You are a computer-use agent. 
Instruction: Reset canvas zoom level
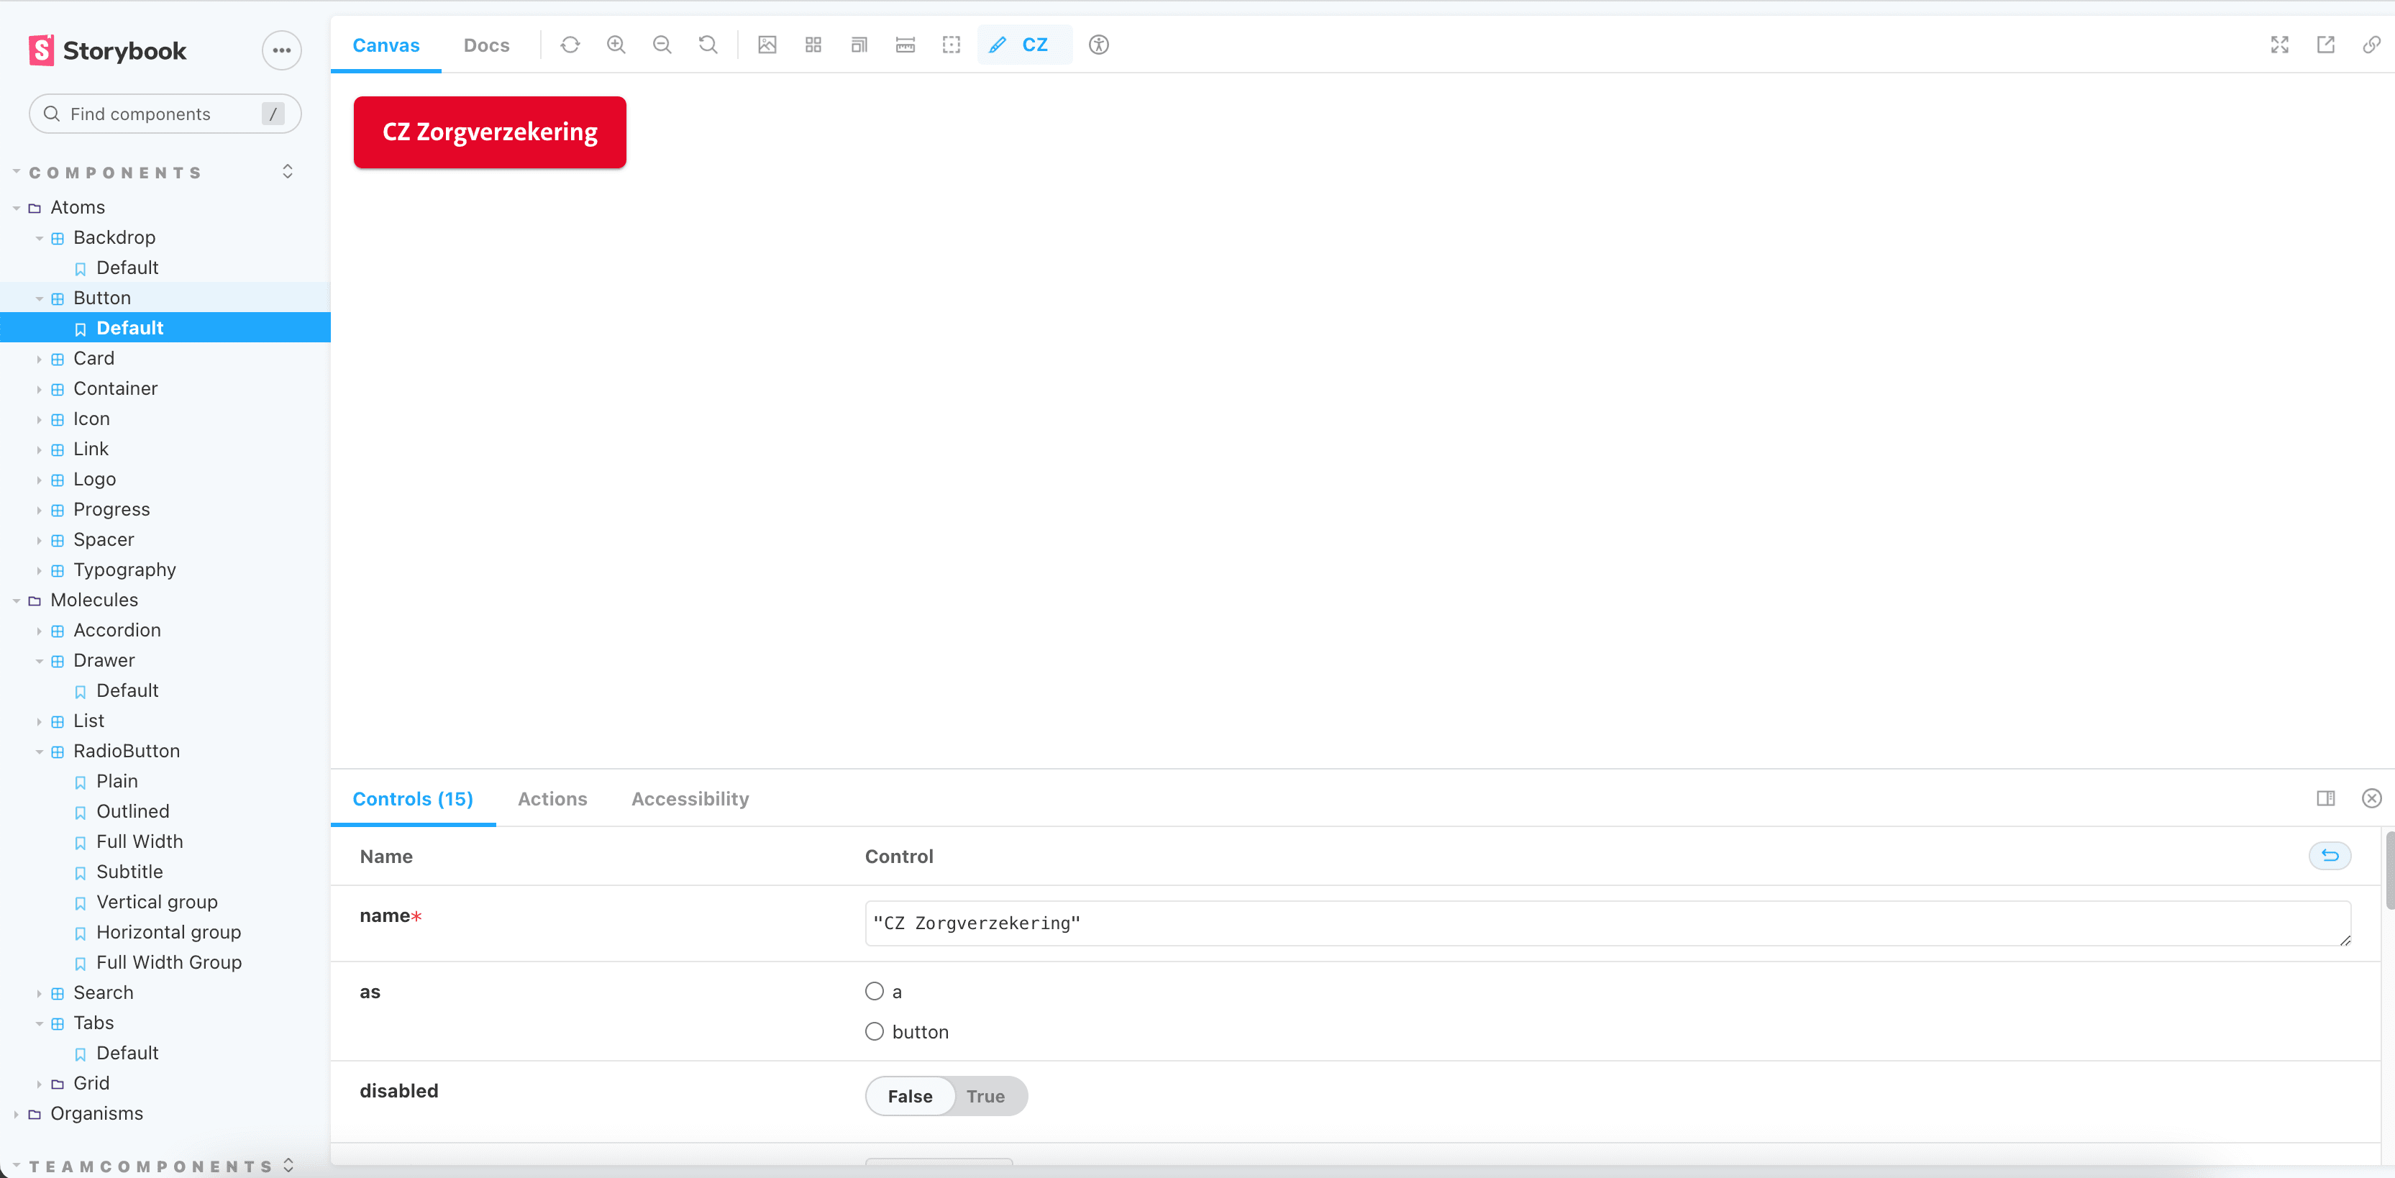pos(708,45)
